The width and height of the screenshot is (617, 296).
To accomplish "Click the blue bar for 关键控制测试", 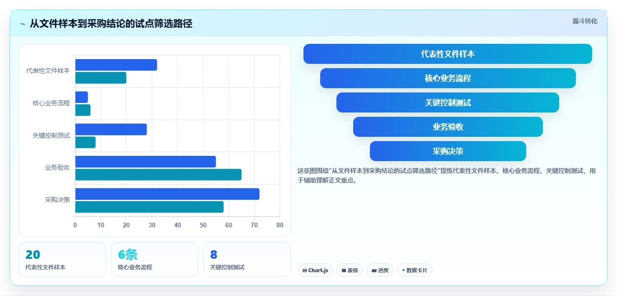I will tap(111, 129).
